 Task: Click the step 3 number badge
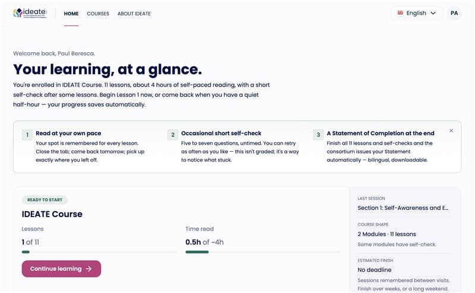point(318,135)
